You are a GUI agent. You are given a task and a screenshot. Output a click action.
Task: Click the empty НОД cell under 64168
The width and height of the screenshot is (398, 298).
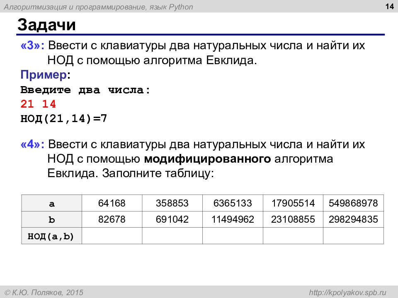point(112,236)
